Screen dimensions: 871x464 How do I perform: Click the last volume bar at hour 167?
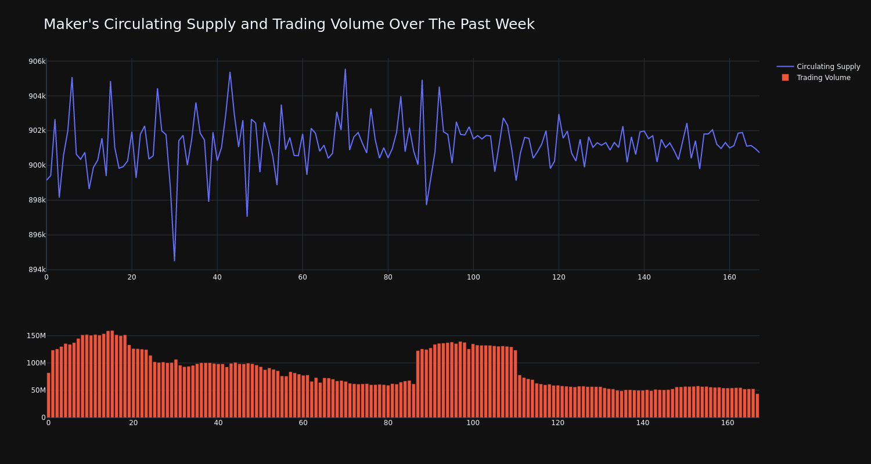click(x=757, y=405)
